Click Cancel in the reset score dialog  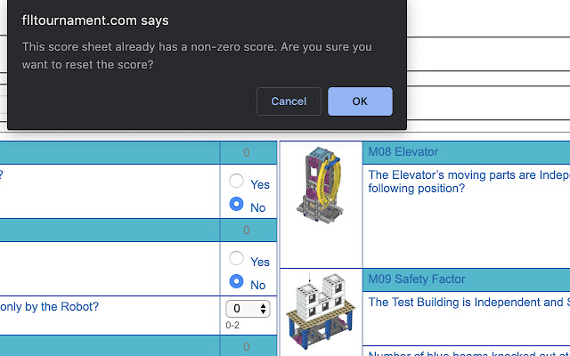pos(289,101)
